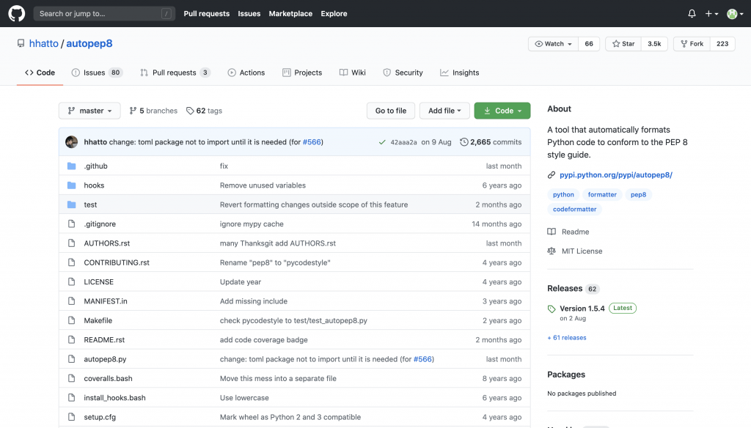Image resolution: width=751 pixels, height=428 pixels.
Task: Switch to the Wiki tab
Action: [x=353, y=73]
